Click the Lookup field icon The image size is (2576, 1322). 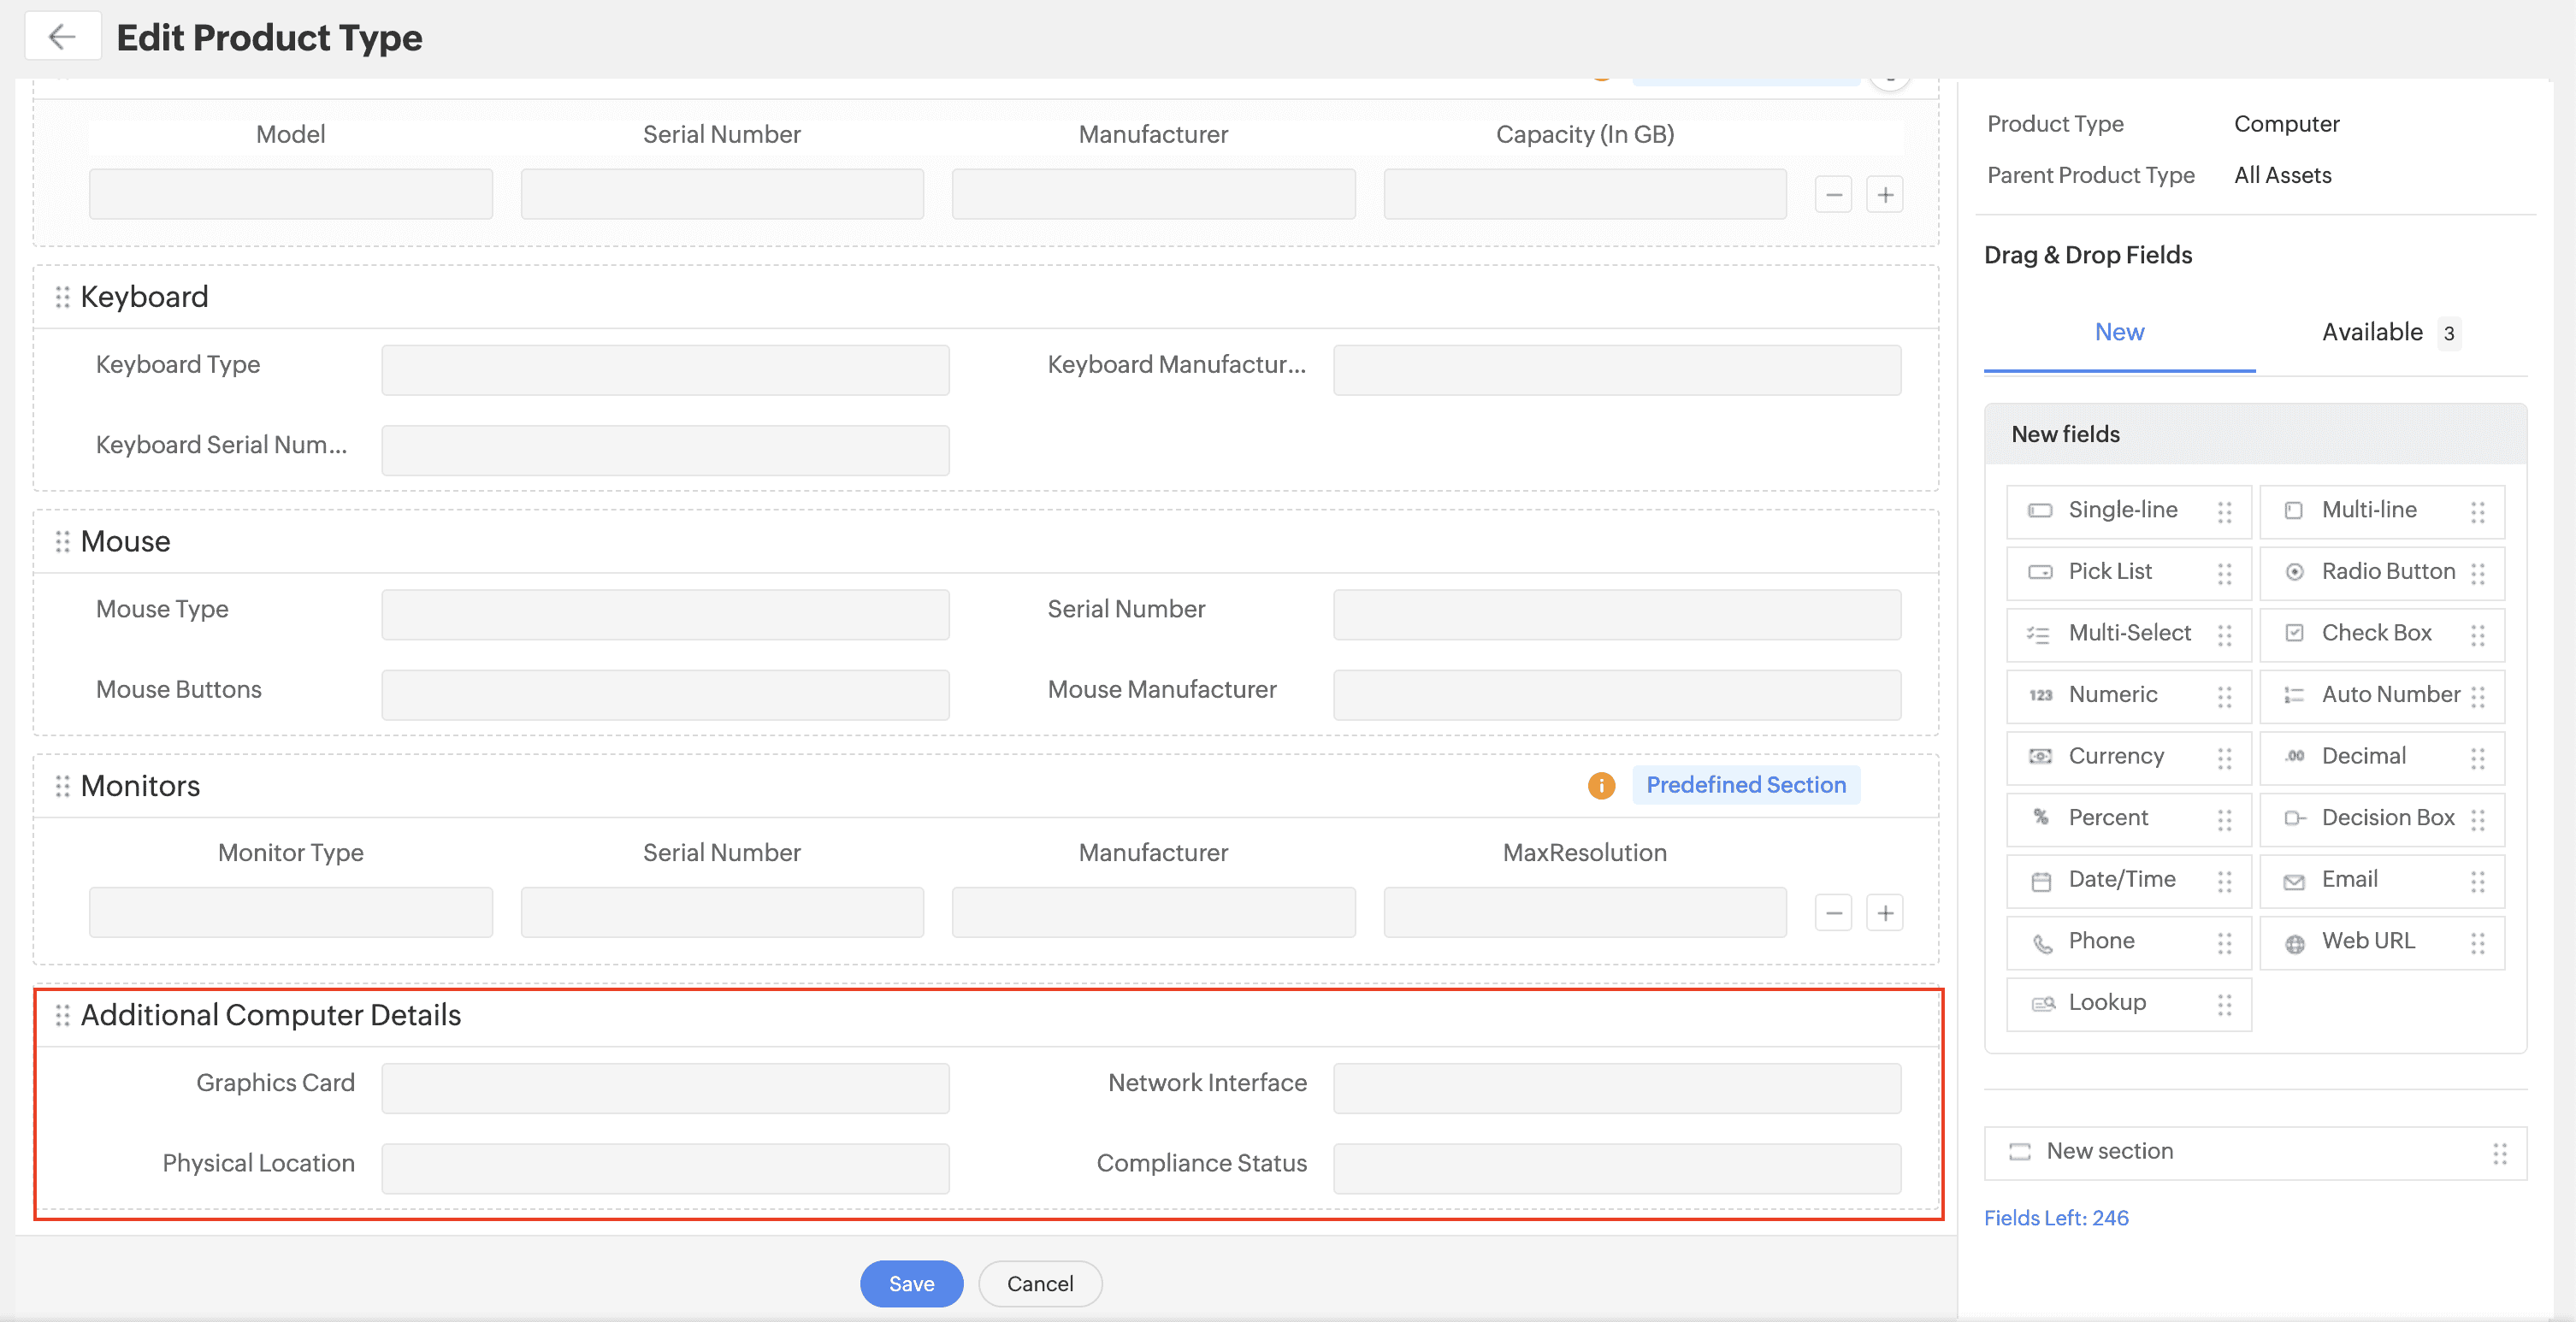[2042, 1003]
